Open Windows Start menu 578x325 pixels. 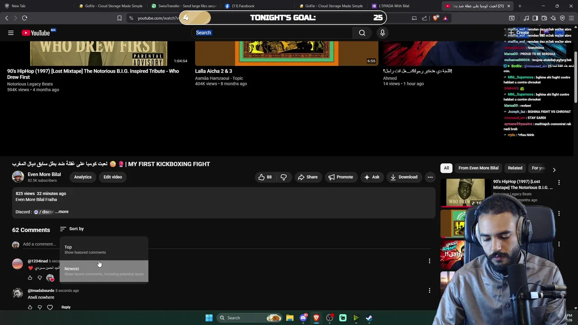209,318
